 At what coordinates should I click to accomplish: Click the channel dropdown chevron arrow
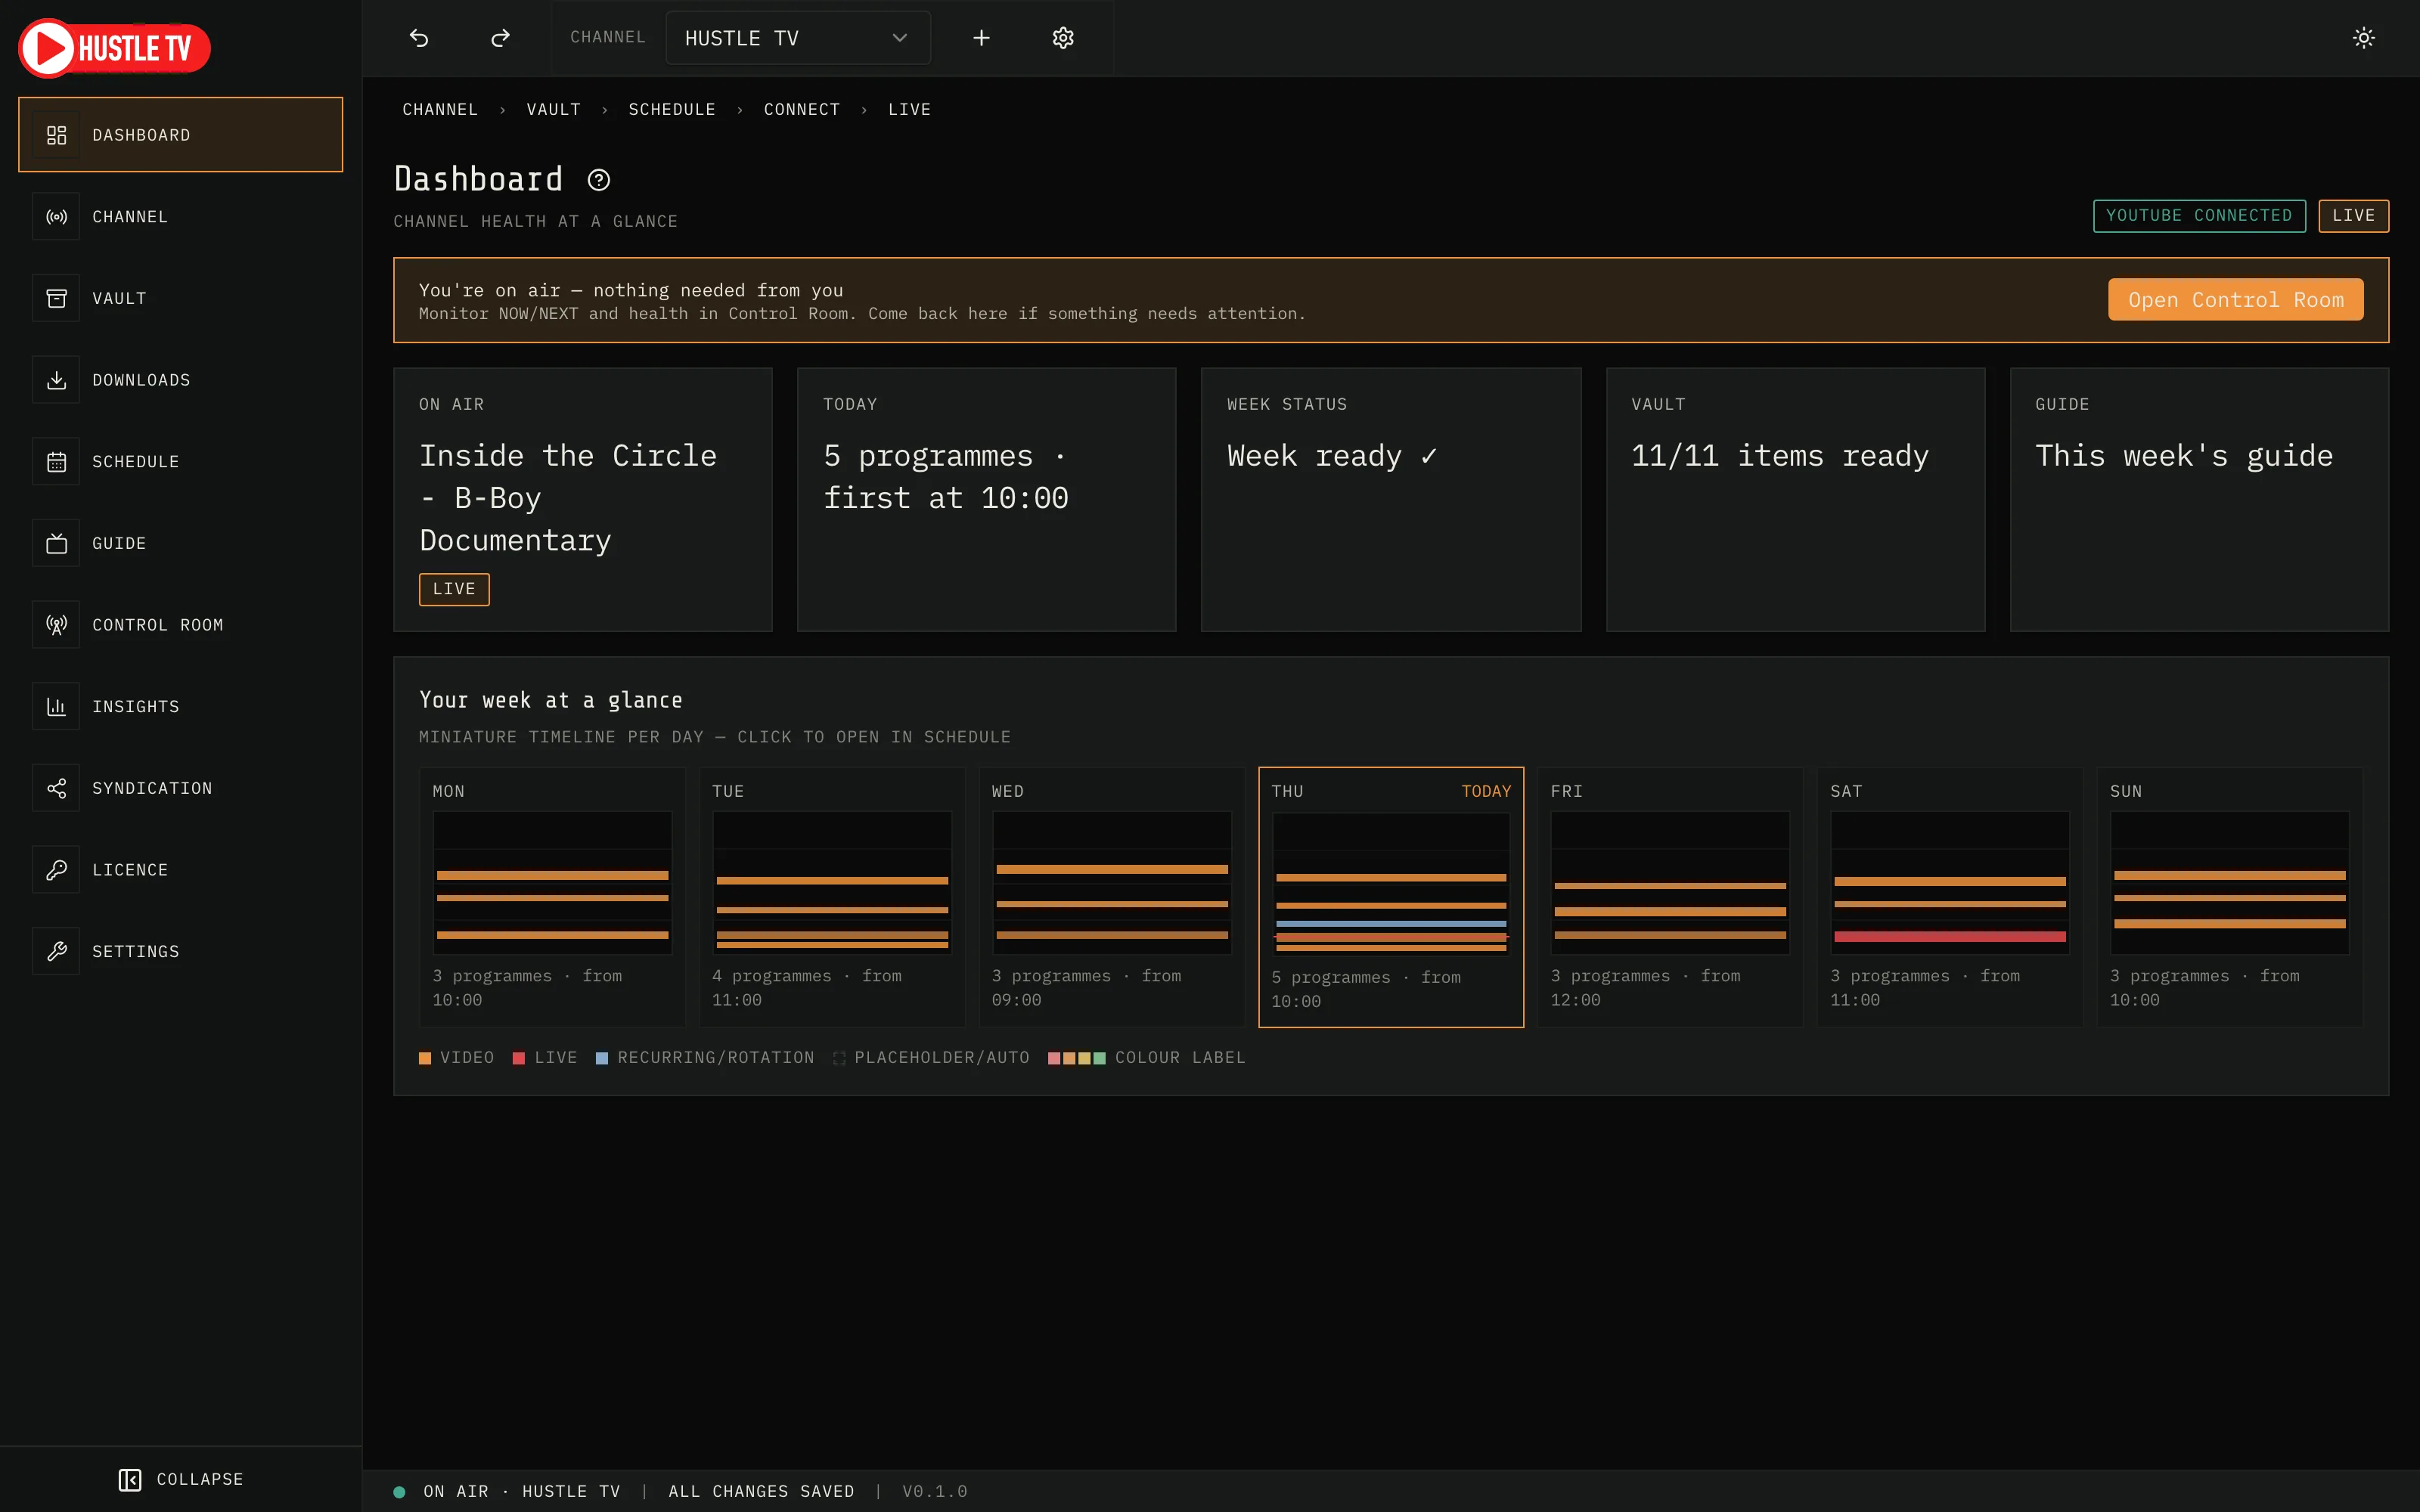tap(899, 38)
